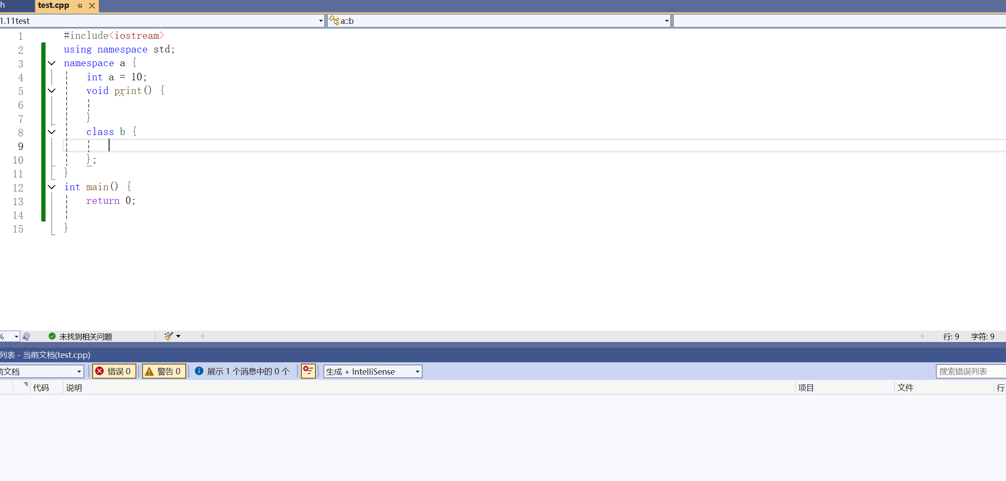Collapse the main function block
Viewport: 1006px width, 481px height.
pos(52,187)
